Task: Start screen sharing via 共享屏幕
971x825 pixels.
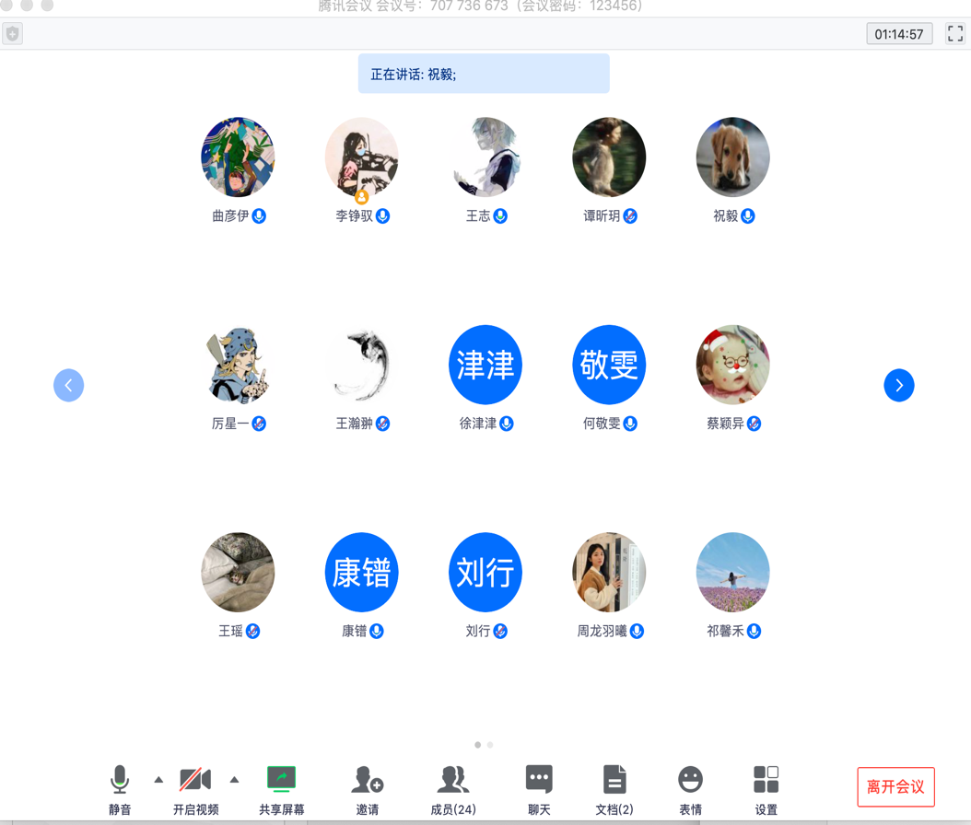Action: coord(281,780)
